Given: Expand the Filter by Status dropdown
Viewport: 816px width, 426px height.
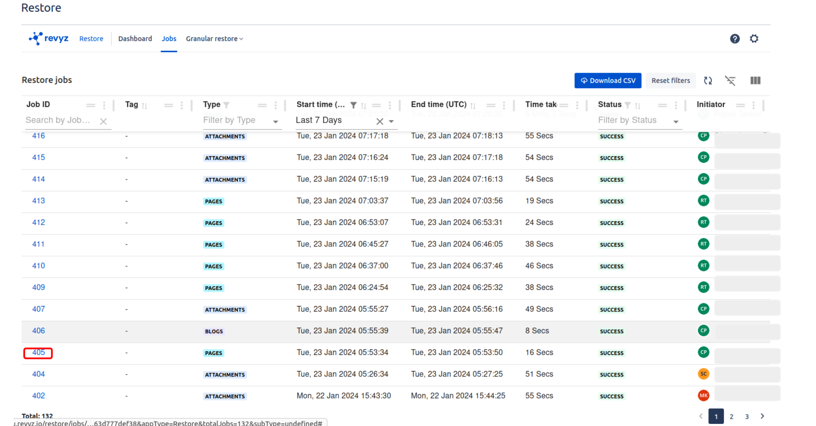Looking at the screenshot, I should point(676,122).
